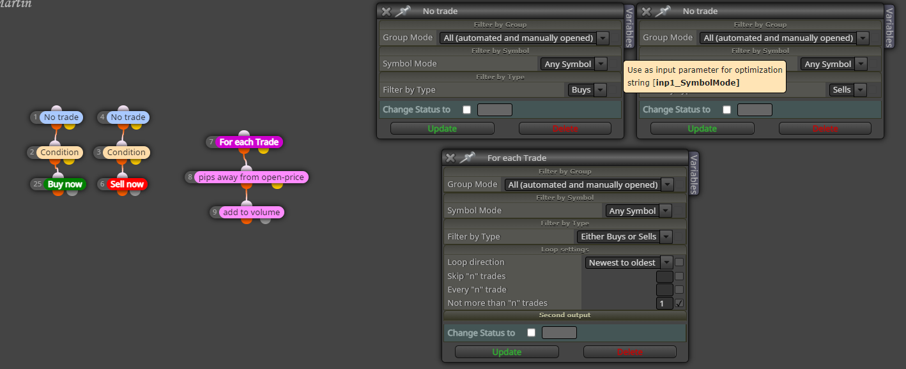
Task: Click orange output connector of add to volume block
Action: [x=246, y=220]
